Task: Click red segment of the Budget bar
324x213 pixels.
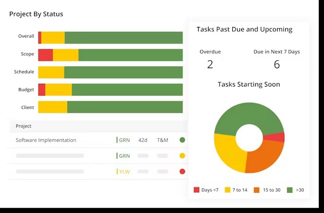Action: 42,89
